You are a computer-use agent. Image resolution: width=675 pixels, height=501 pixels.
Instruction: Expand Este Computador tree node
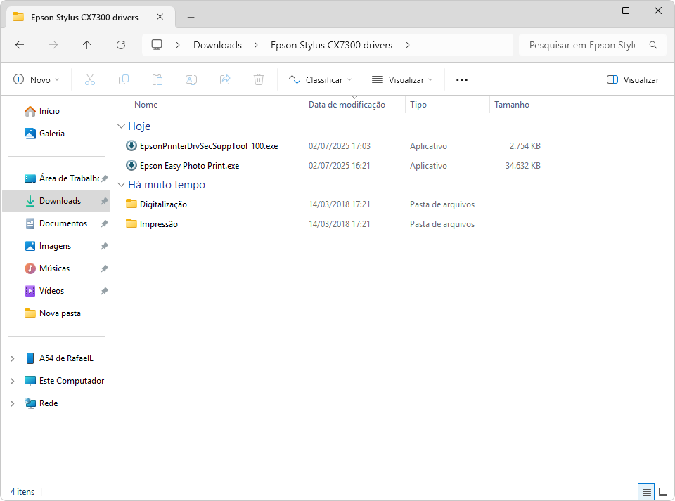(x=13, y=381)
